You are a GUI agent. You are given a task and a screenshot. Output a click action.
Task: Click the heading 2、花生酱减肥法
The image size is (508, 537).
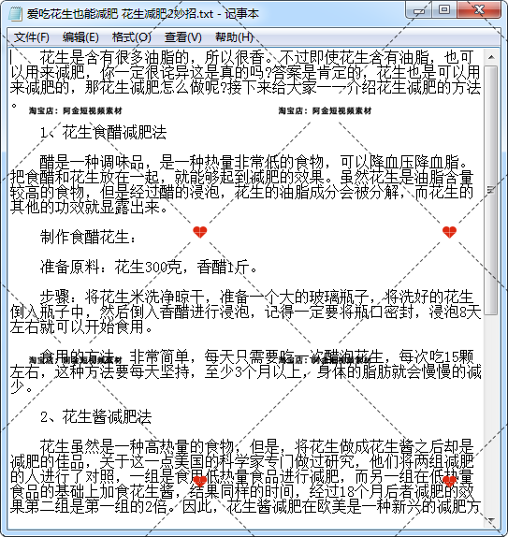96,417
